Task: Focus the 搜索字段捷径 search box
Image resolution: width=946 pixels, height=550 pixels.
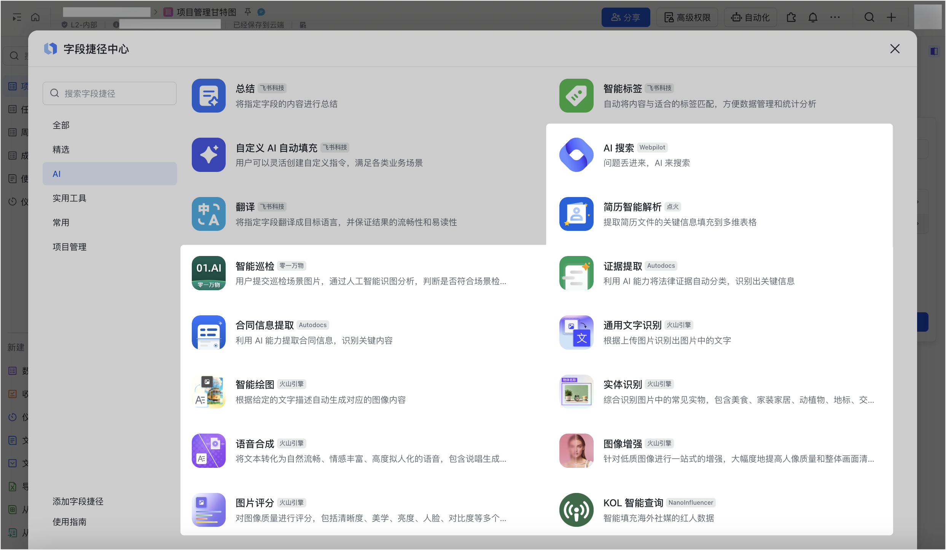Action: click(x=110, y=93)
